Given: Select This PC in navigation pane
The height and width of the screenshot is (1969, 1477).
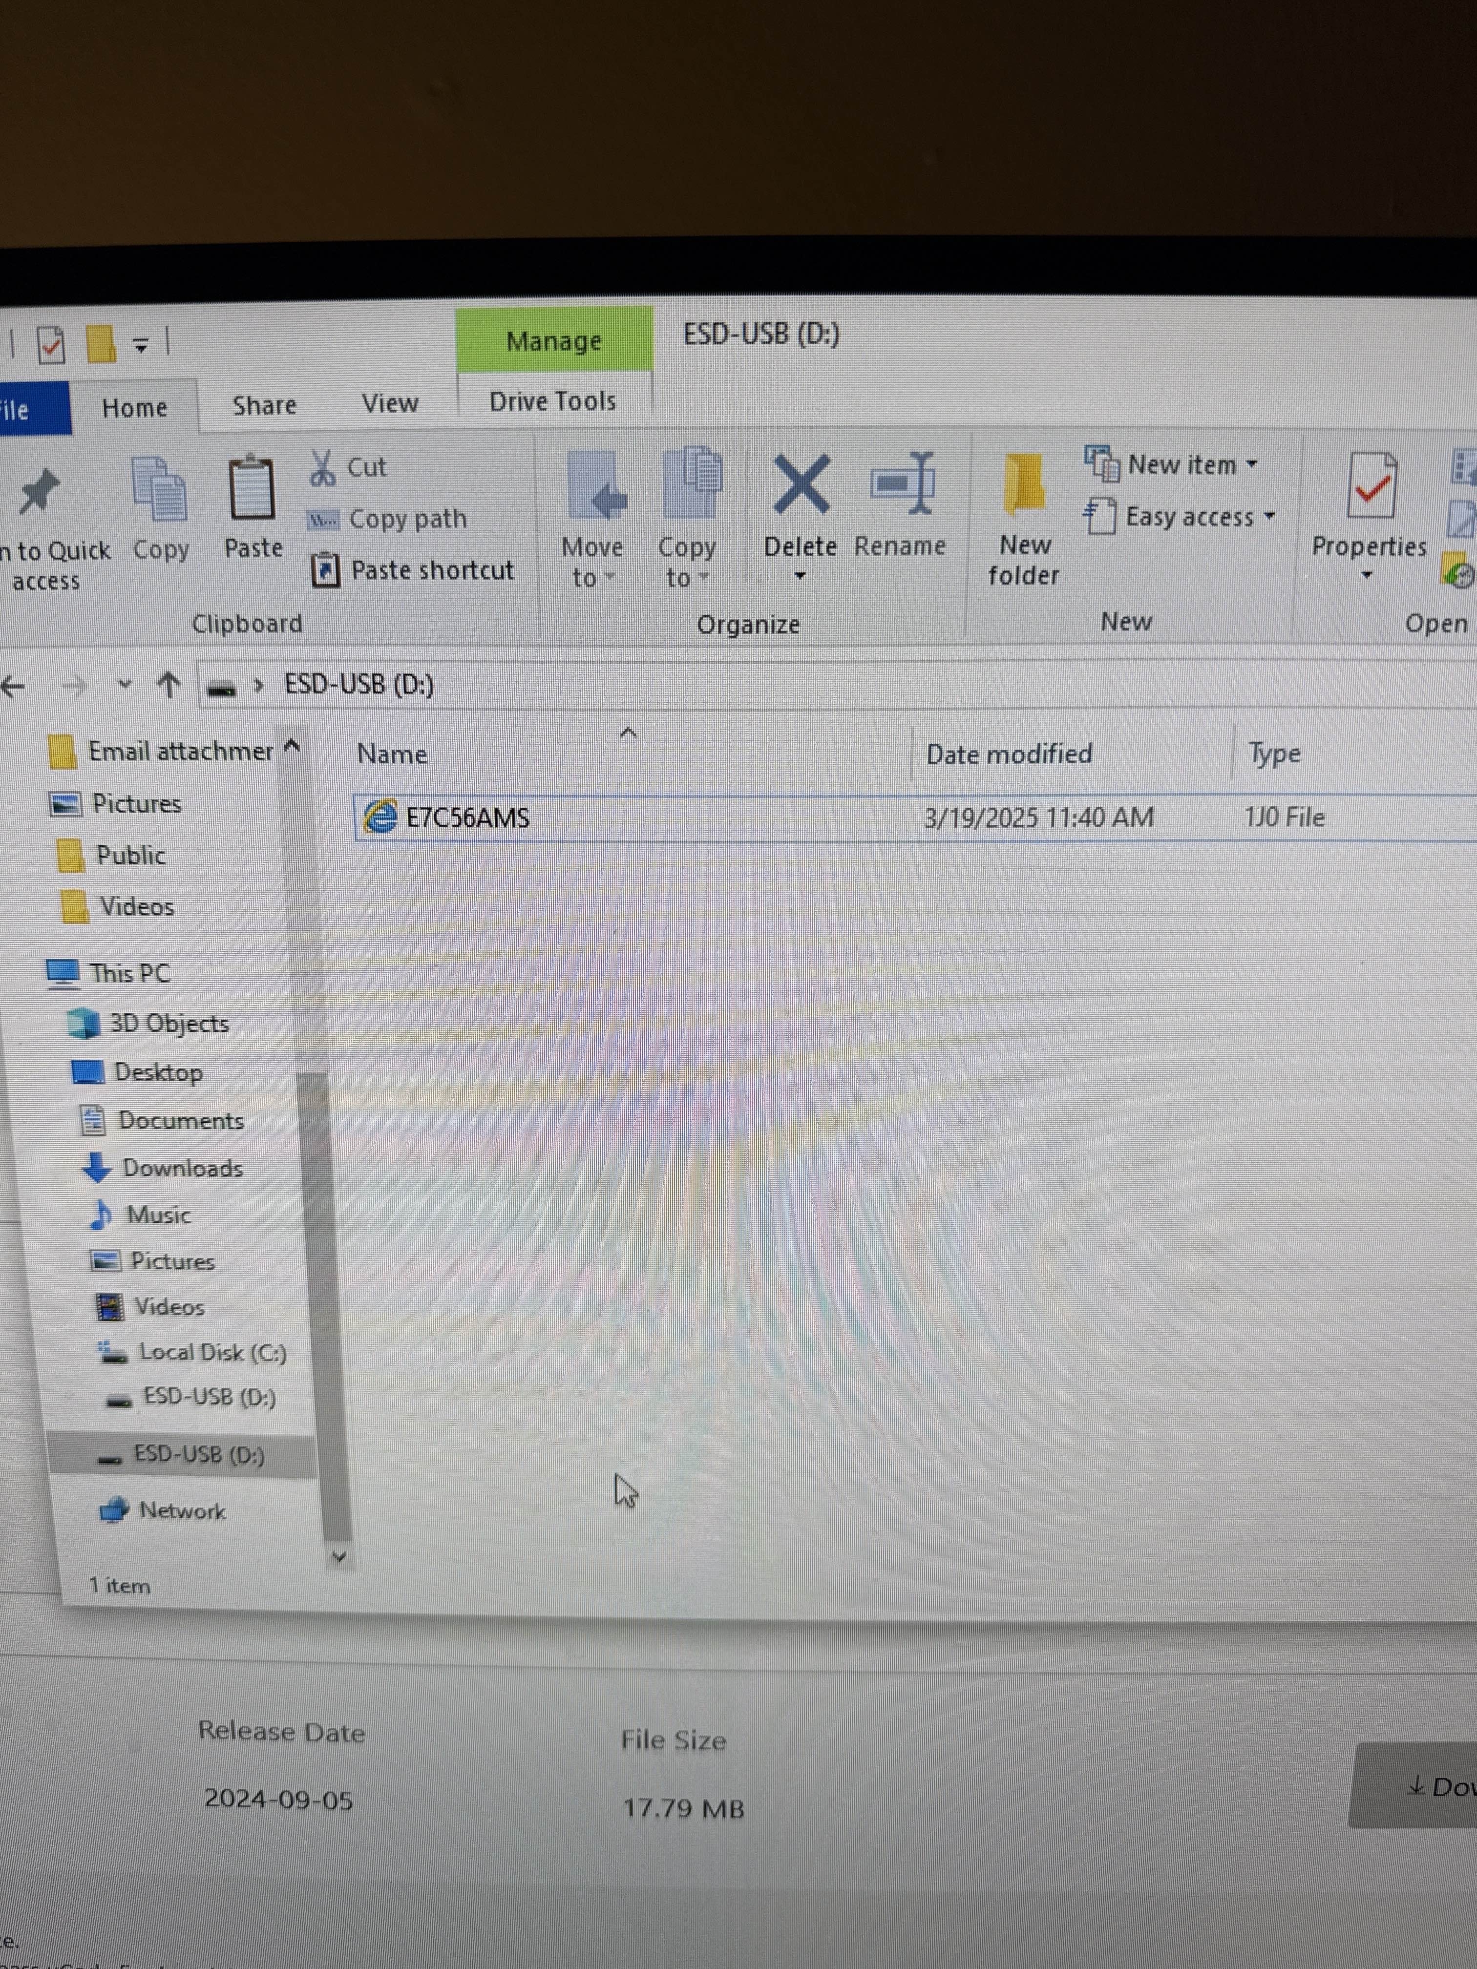Looking at the screenshot, I should pos(108,973).
